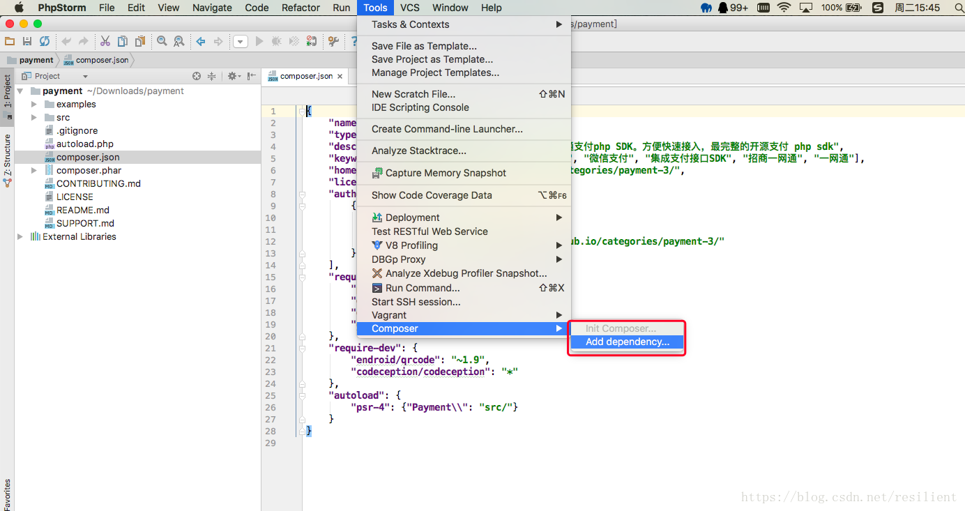Open the Project view selector dropdown
The image size is (965, 511).
point(85,76)
